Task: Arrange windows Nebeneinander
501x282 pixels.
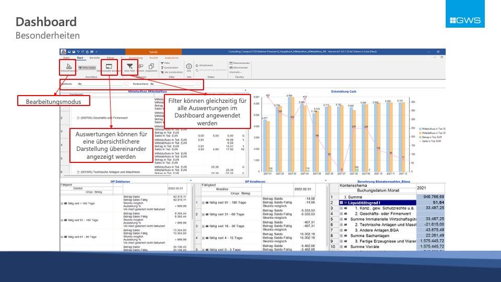Action: [240, 63]
